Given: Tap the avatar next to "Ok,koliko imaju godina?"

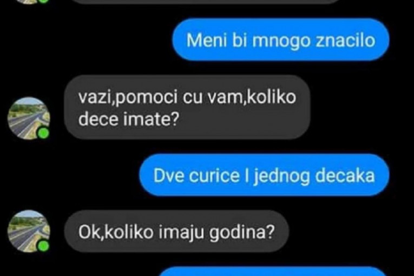Looking at the screenshot, I should tap(29, 231).
